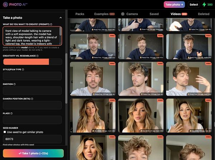
Task: Open video of man in kitchen, navy shirt
Action: coord(93,47)
